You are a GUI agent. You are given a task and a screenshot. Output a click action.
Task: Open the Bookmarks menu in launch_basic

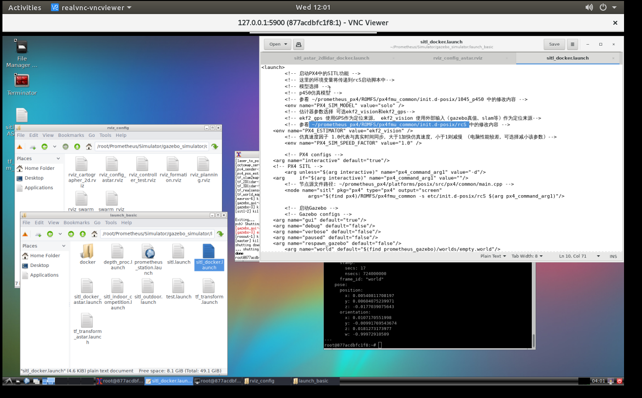(x=76, y=222)
